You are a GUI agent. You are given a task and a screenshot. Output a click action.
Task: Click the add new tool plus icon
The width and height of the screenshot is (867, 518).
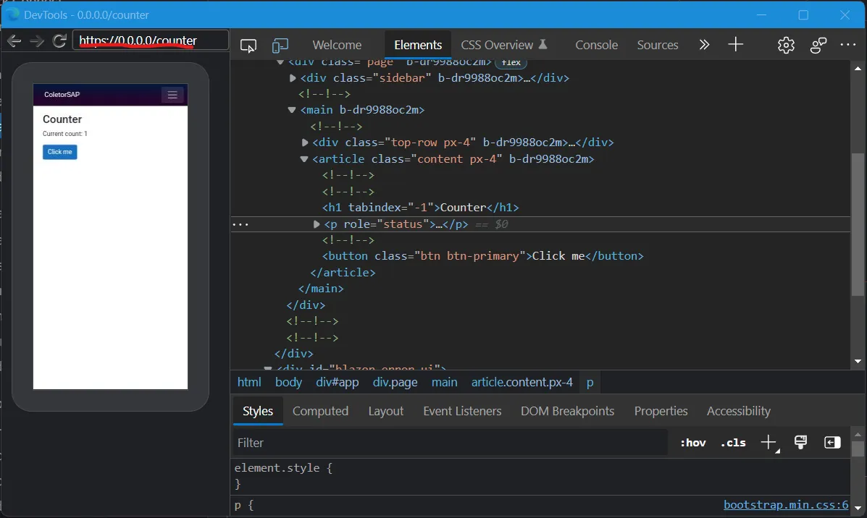click(736, 45)
